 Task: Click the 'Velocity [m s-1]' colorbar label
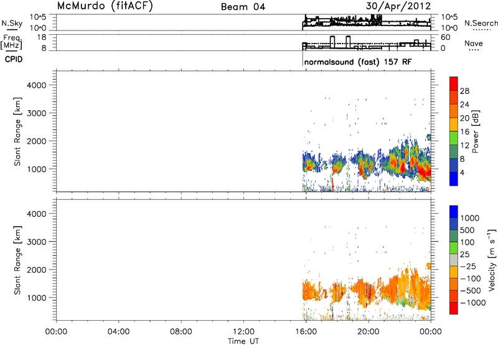492,260
